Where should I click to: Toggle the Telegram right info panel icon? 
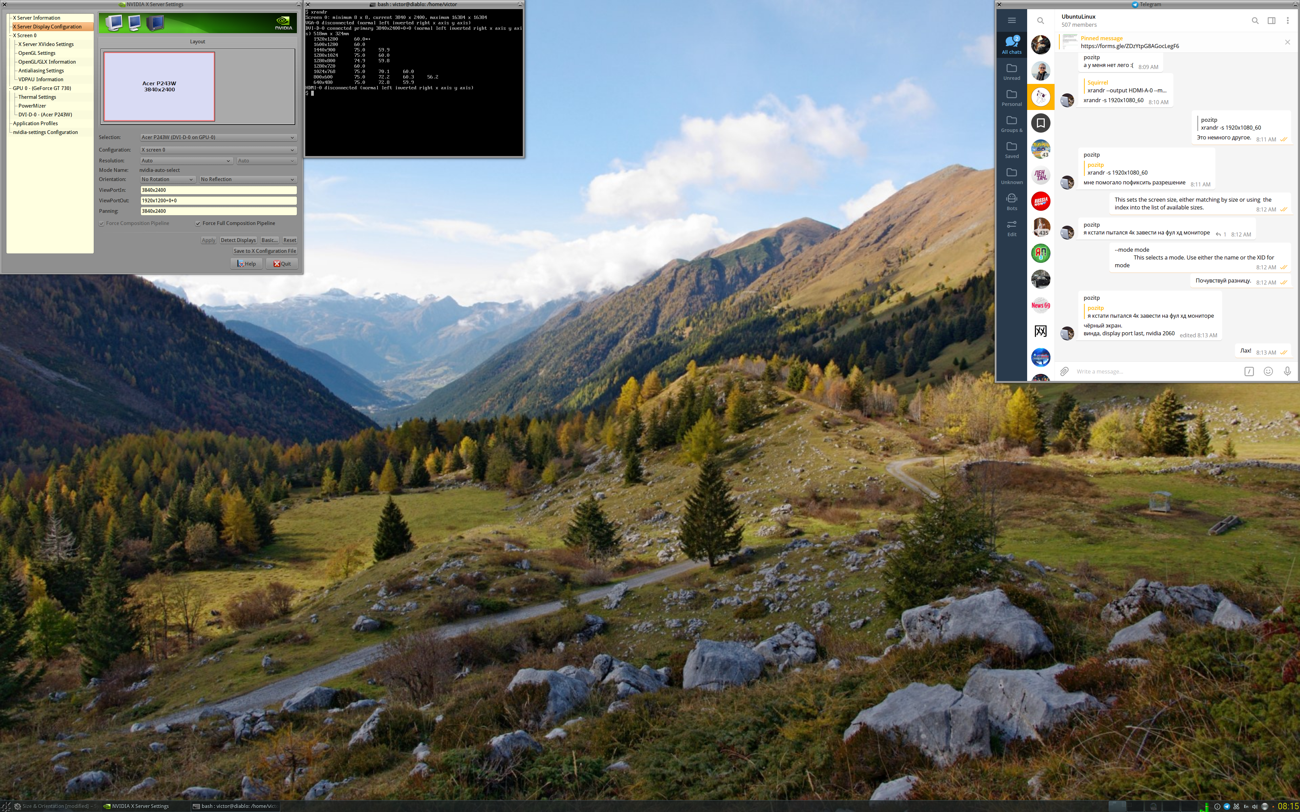point(1272,20)
